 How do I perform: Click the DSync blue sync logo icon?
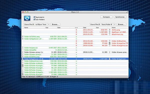pyautogui.click(x=27, y=18)
